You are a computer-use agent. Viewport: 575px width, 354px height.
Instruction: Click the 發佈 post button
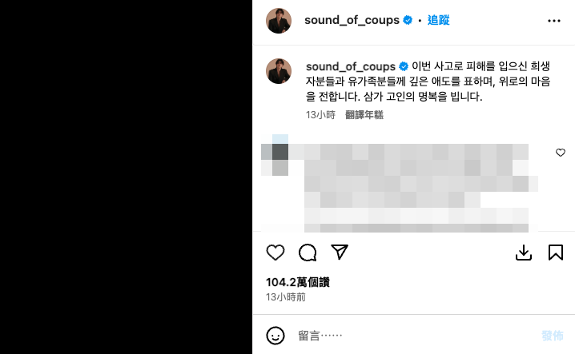pyautogui.click(x=552, y=336)
